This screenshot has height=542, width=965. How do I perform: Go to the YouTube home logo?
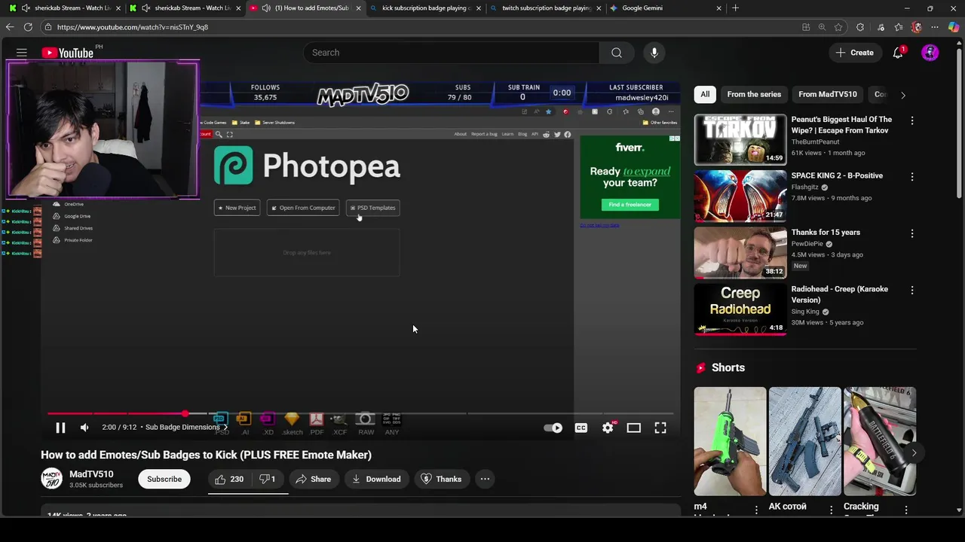tap(68, 53)
